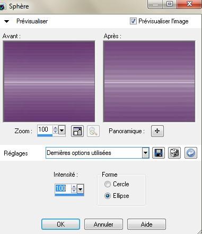Screen dimensions: 202x234
Task: Collapse the Prévisualiser section triangle
Action: tap(6, 21)
